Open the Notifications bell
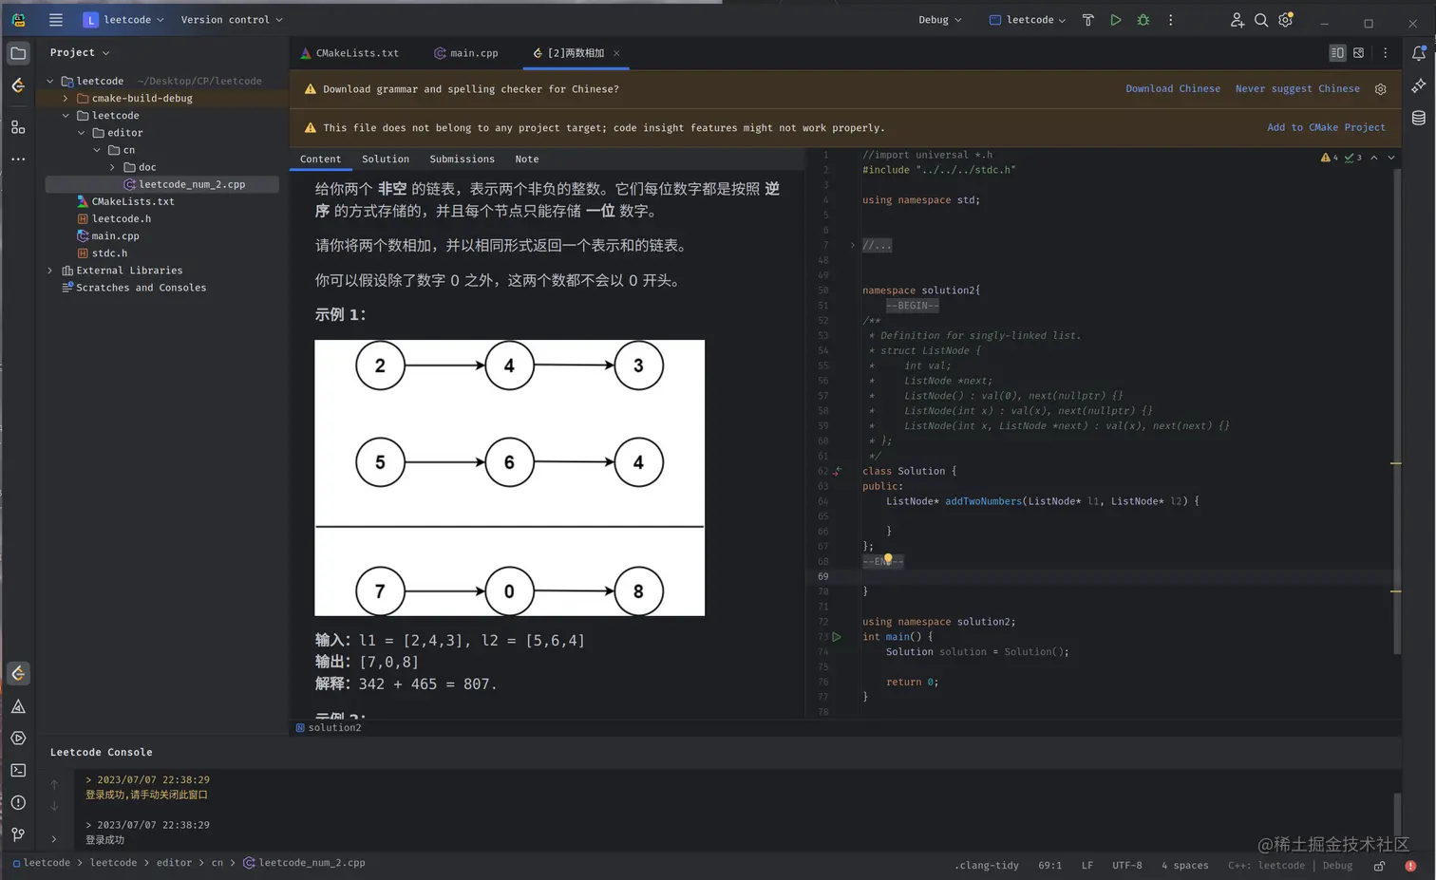The width and height of the screenshot is (1436, 880). [x=1419, y=53]
